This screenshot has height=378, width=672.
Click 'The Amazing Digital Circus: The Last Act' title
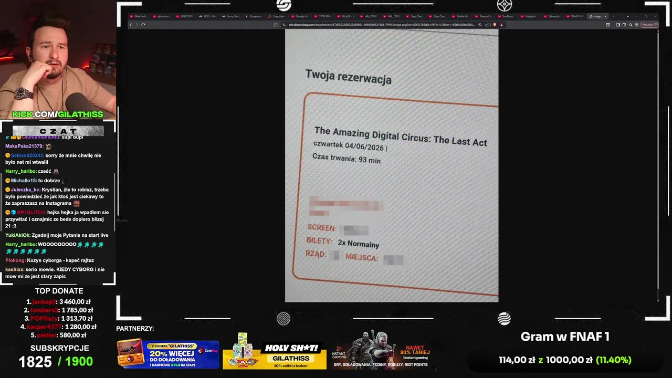[x=401, y=136]
